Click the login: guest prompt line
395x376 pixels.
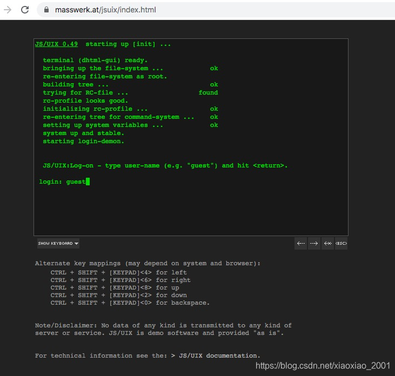coord(64,182)
